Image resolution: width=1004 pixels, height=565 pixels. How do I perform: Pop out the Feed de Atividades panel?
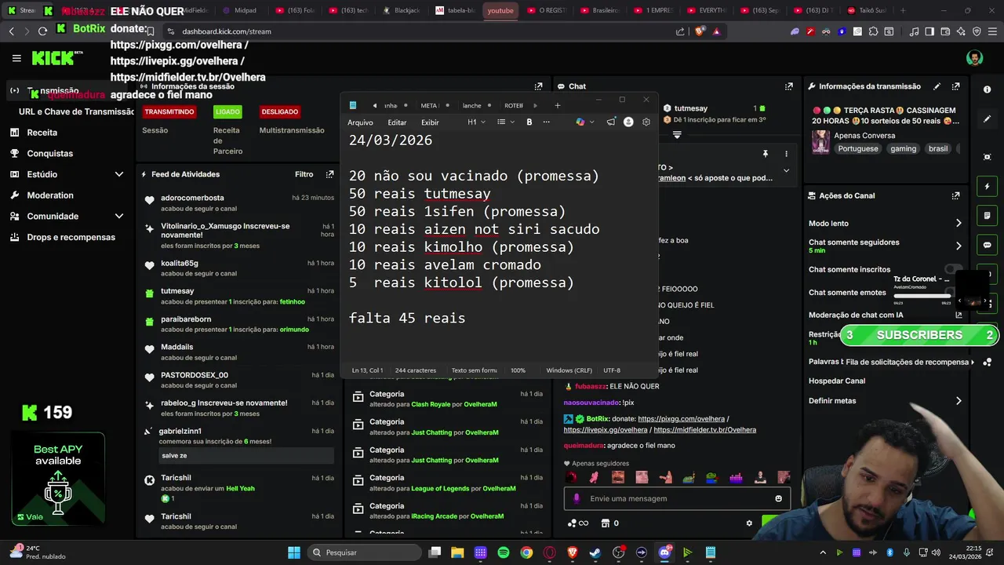coord(330,174)
